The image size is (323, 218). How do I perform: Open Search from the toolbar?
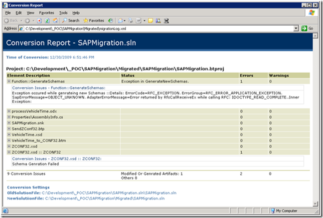point(70,20)
